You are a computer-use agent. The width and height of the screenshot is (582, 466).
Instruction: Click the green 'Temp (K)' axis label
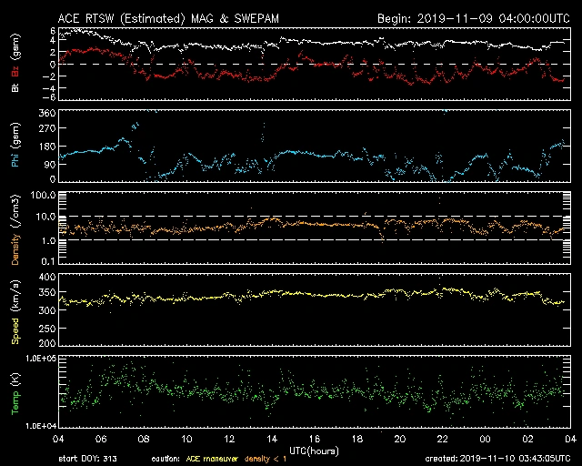pyautogui.click(x=15, y=394)
